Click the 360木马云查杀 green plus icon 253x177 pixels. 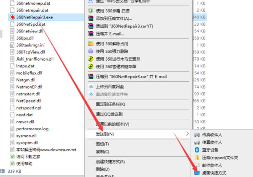click(91, 59)
